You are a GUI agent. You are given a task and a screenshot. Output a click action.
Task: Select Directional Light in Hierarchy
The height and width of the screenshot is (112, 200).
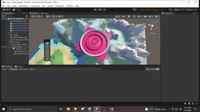pyautogui.click(x=19, y=21)
